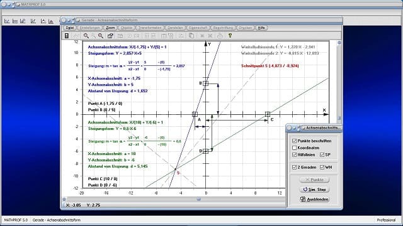This screenshot has height=226, width=403.
Task: Open the Hilfe menu
Action: tap(261, 28)
